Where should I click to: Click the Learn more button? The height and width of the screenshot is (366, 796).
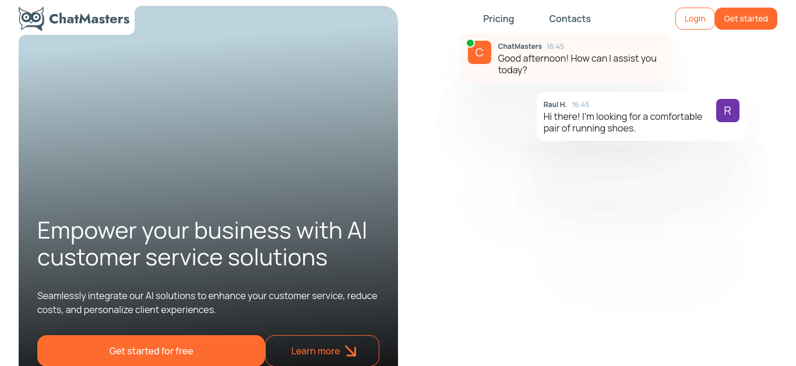pyautogui.click(x=322, y=351)
